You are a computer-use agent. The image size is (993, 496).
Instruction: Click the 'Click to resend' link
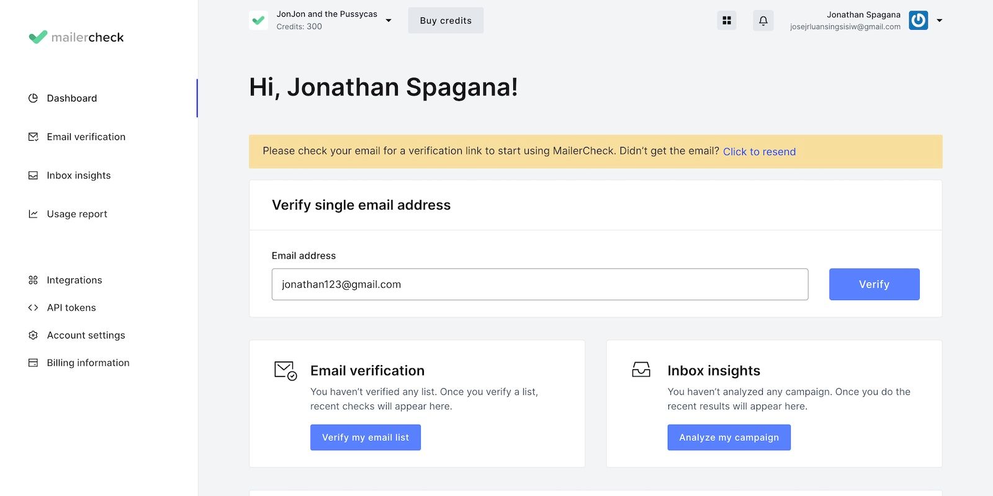(x=759, y=152)
